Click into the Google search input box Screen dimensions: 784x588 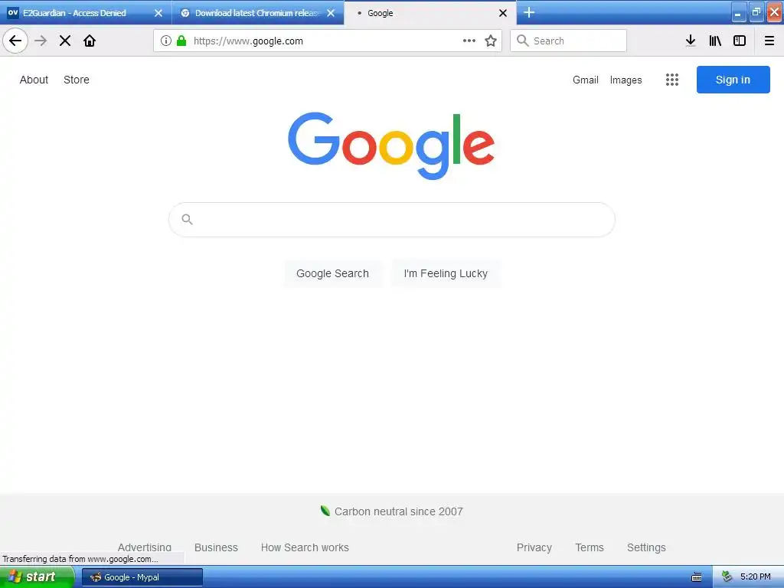click(392, 220)
